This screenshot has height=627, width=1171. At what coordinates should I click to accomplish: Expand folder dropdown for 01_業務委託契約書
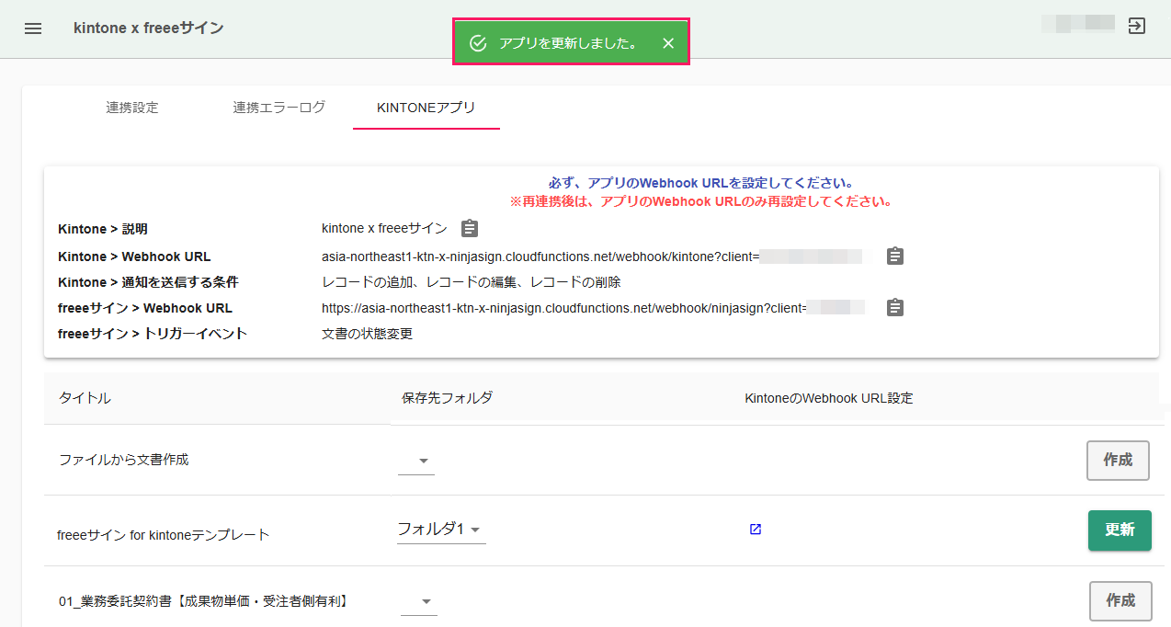pyautogui.click(x=419, y=602)
